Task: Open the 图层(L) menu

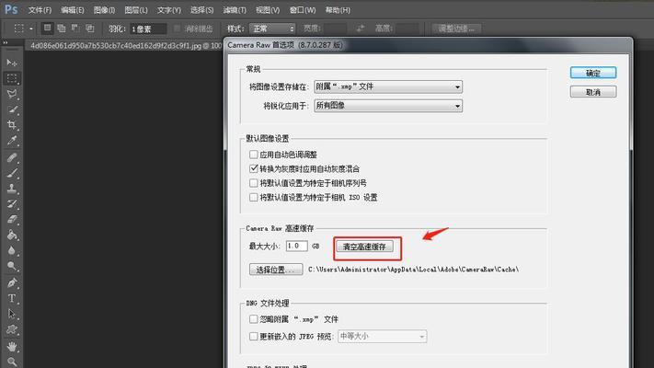Action: pyautogui.click(x=136, y=10)
